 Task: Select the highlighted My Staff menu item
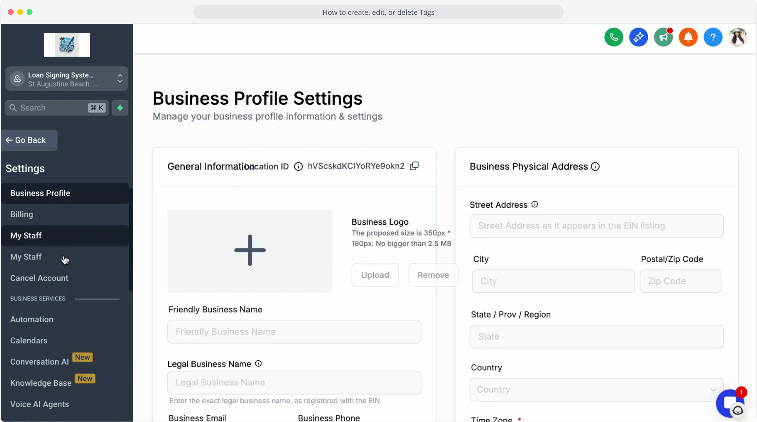click(x=65, y=236)
